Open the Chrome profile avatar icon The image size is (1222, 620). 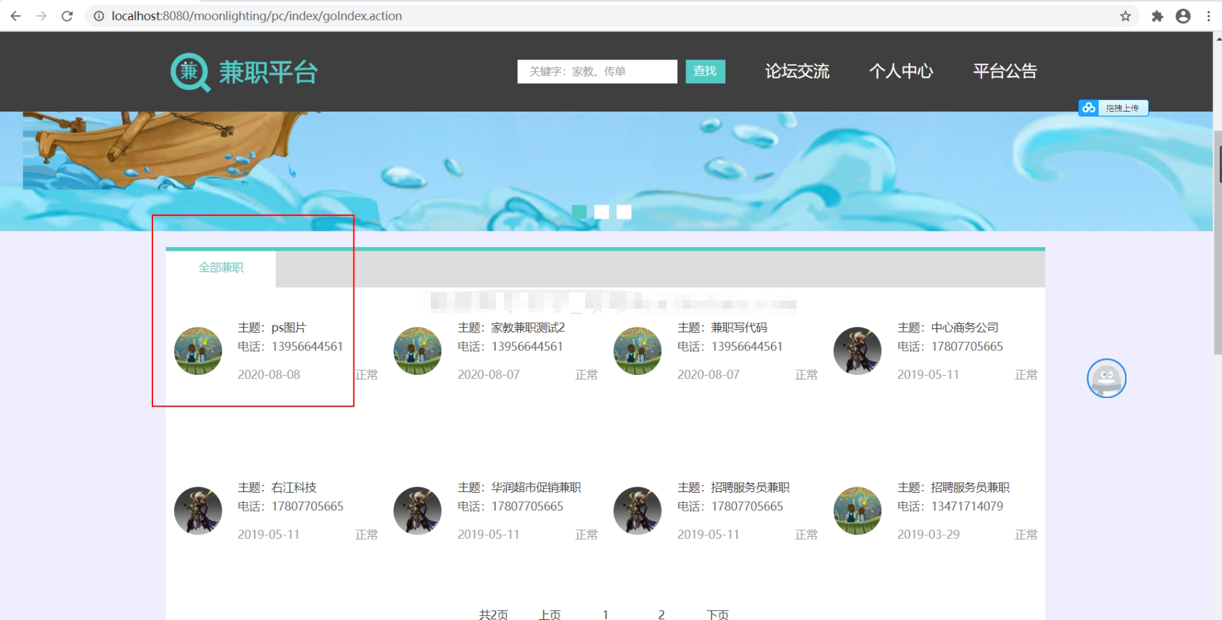(1183, 16)
